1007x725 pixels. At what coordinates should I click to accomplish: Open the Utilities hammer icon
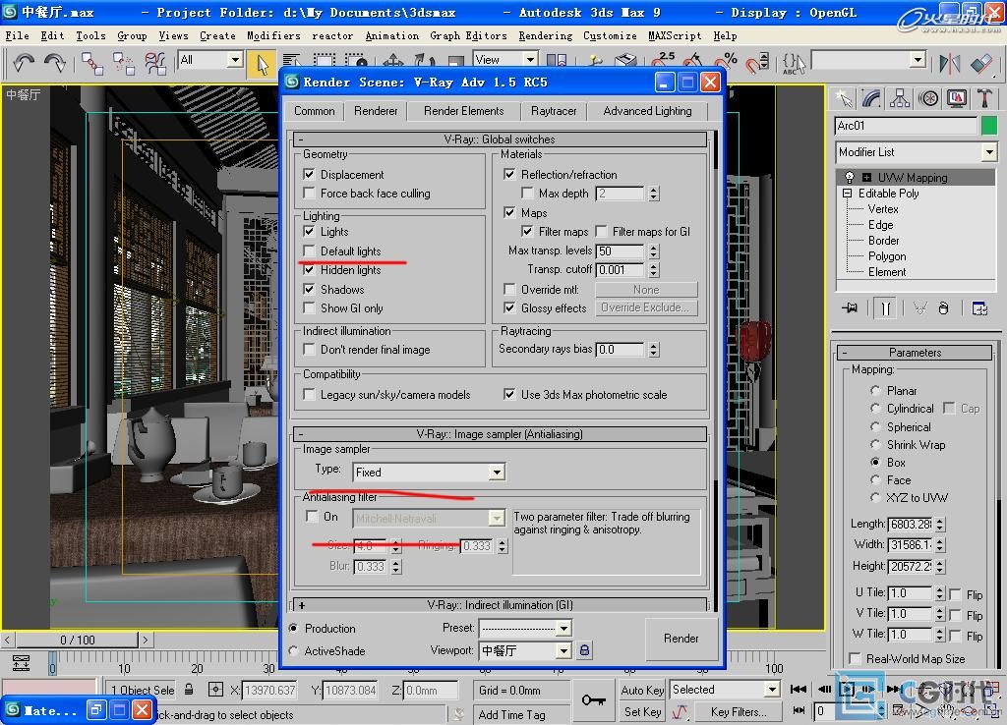[x=984, y=98]
